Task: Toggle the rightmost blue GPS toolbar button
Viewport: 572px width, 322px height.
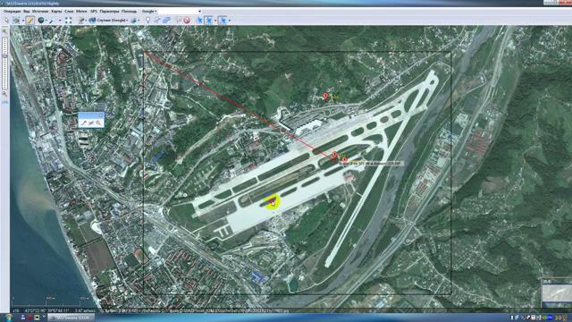Action: click(x=223, y=21)
